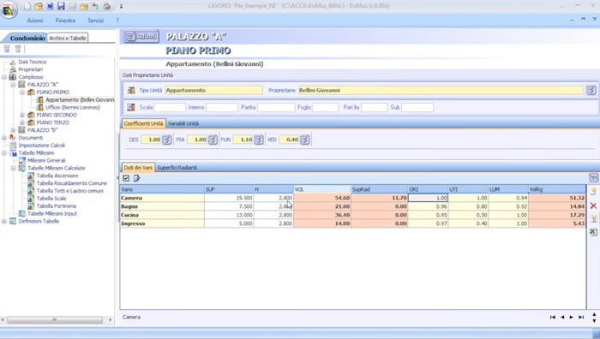Screen dimensions: 600x339
Task: Select the Cucina row in Vano table
Action: tap(353, 215)
